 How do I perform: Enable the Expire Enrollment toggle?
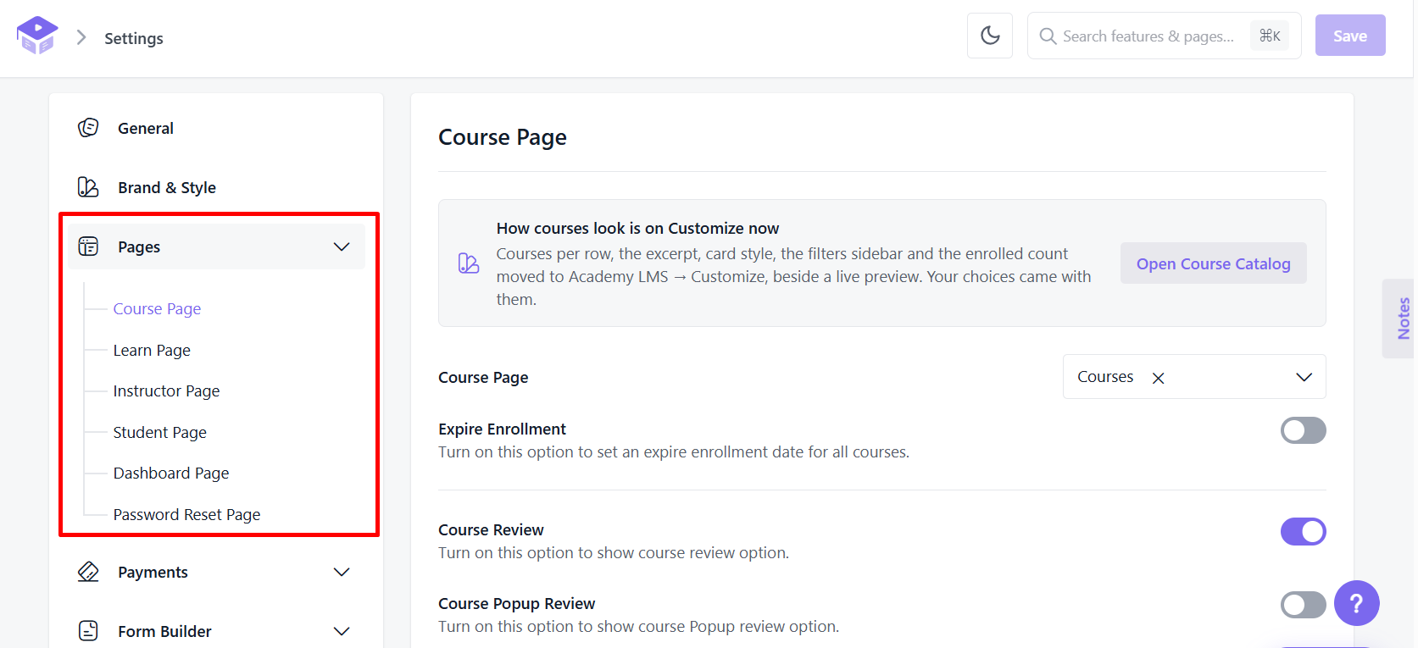pyautogui.click(x=1303, y=430)
